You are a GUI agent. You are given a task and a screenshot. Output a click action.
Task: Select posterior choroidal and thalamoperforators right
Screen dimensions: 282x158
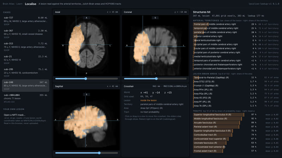[x=235, y=65]
